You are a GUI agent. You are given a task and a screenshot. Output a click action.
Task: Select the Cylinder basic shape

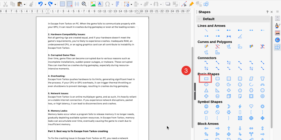217,96
